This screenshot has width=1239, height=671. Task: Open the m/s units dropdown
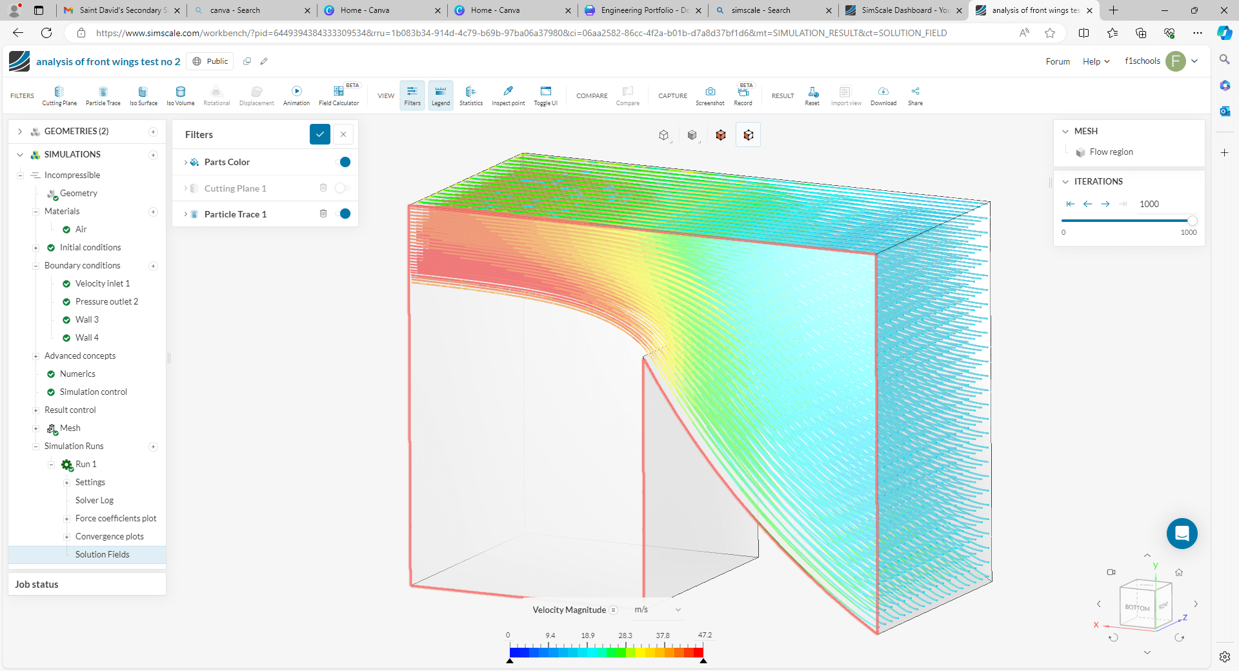[x=657, y=610]
